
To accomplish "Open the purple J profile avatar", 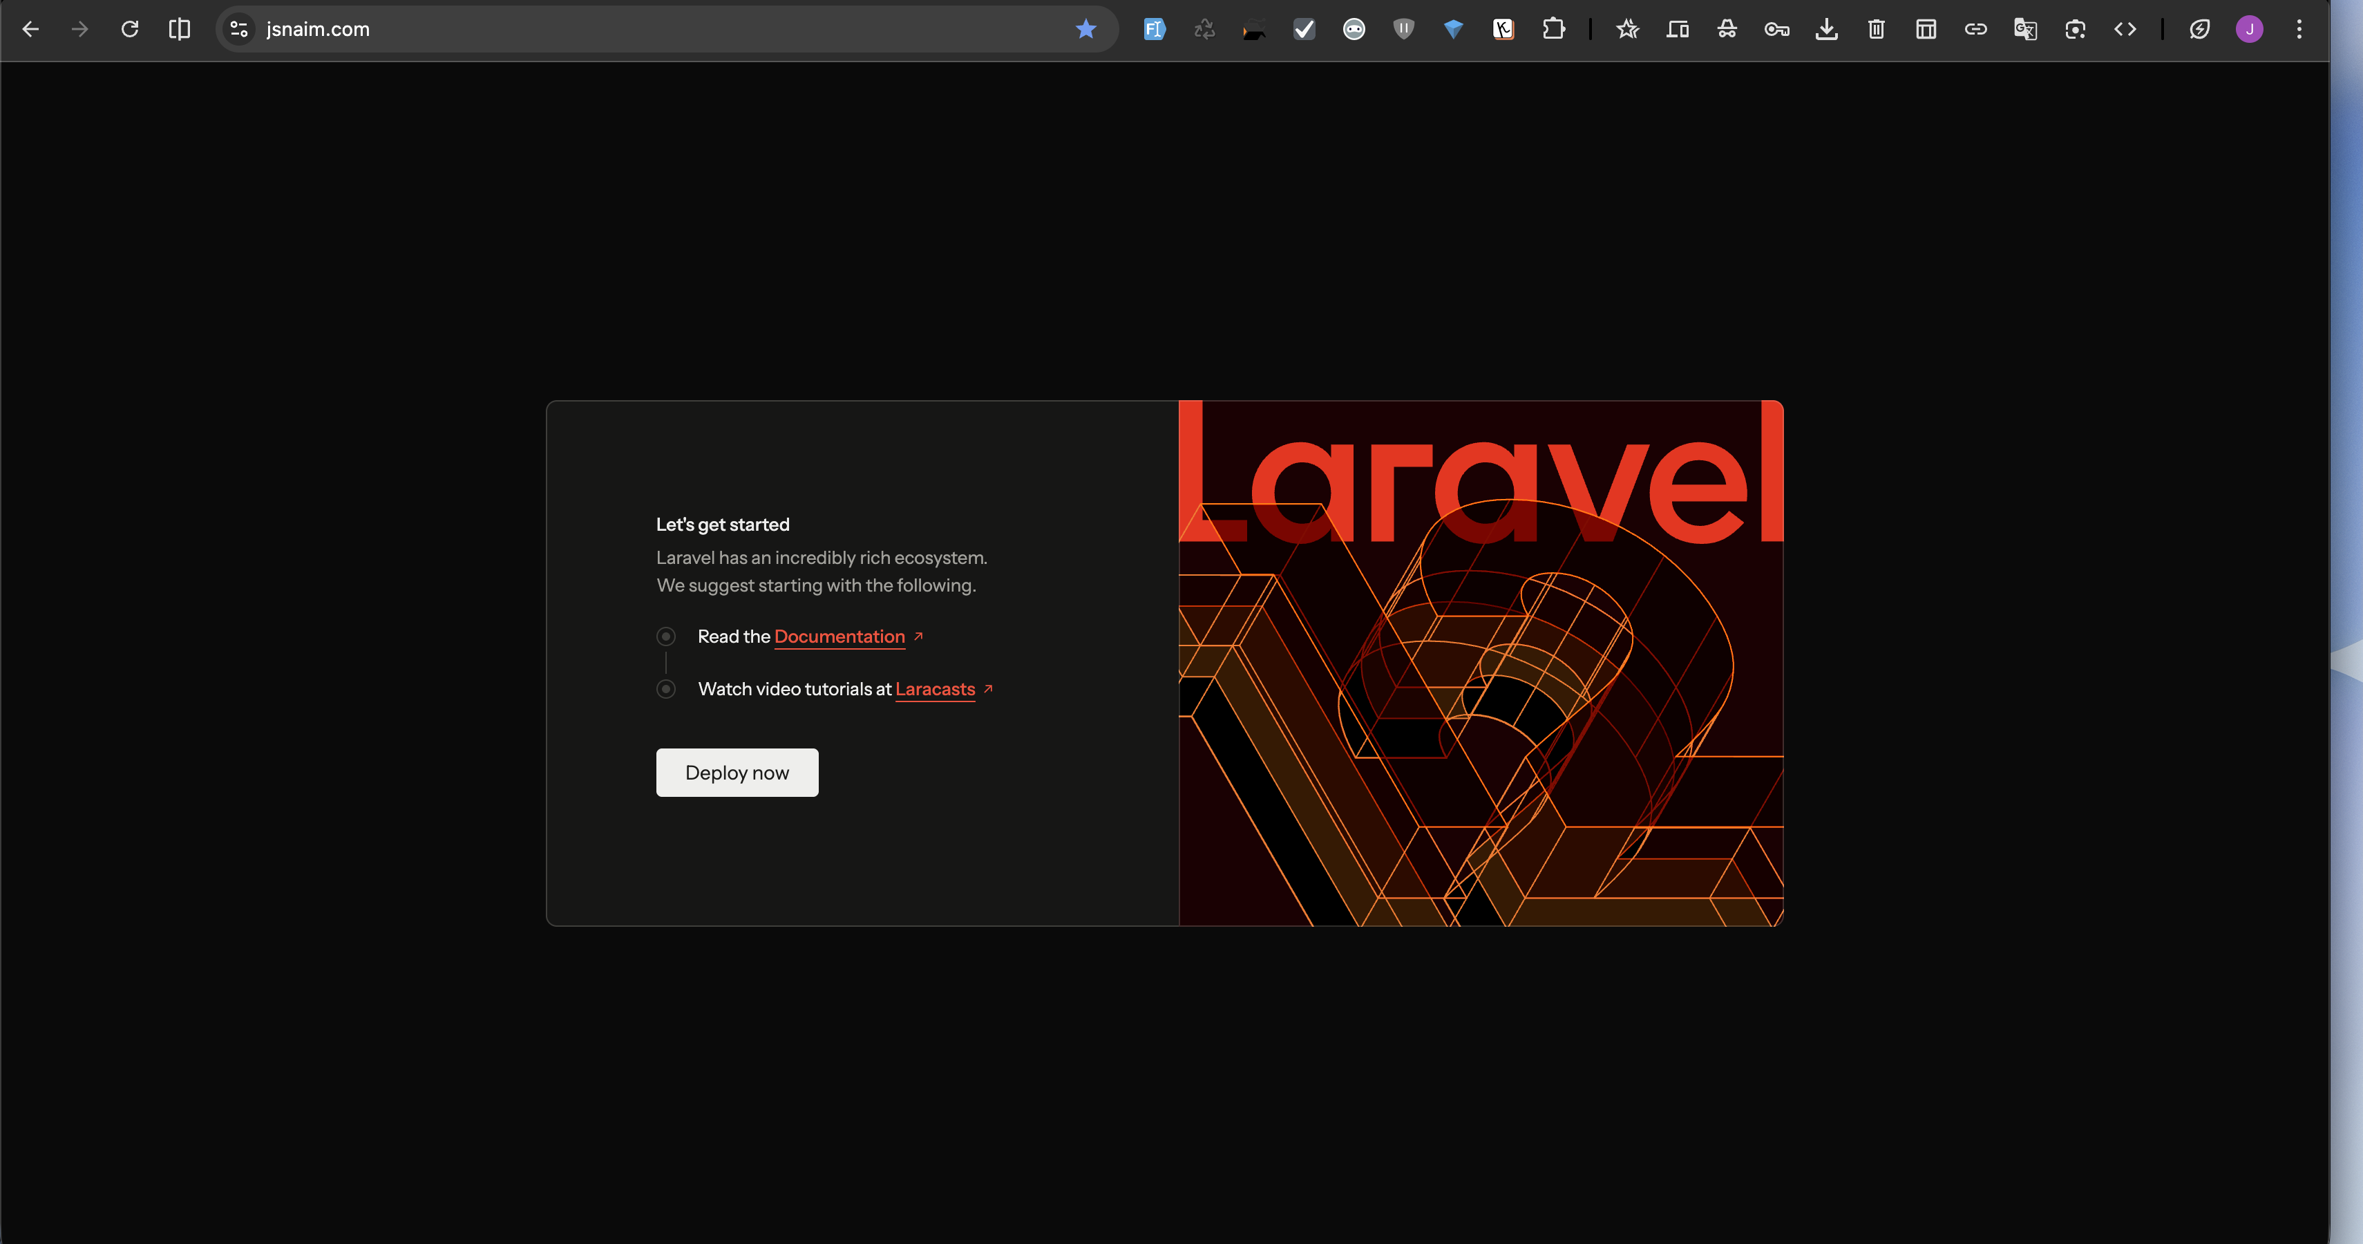I will pyautogui.click(x=2249, y=29).
